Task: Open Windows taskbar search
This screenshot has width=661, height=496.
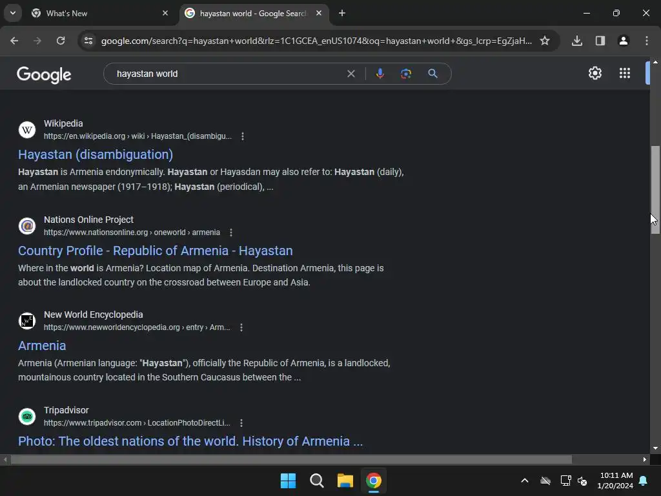Action: tap(316, 480)
